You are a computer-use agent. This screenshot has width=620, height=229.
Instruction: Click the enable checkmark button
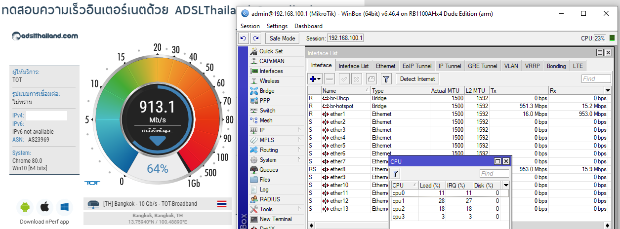[x=344, y=78]
